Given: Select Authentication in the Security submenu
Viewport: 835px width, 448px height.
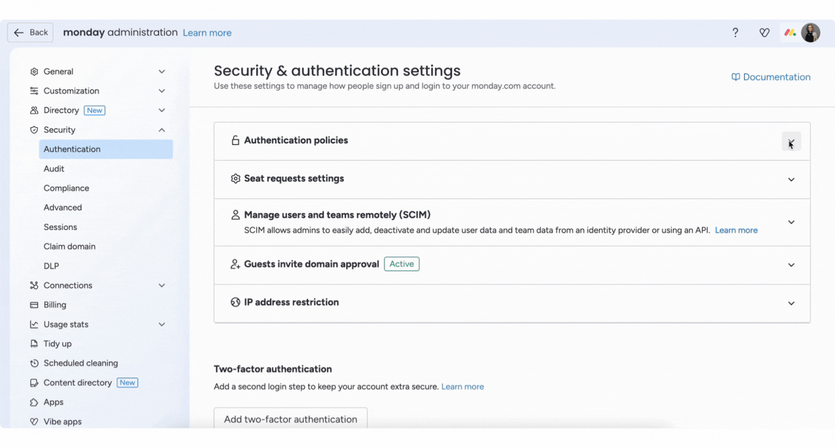Looking at the screenshot, I should click(x=106, y=149).
